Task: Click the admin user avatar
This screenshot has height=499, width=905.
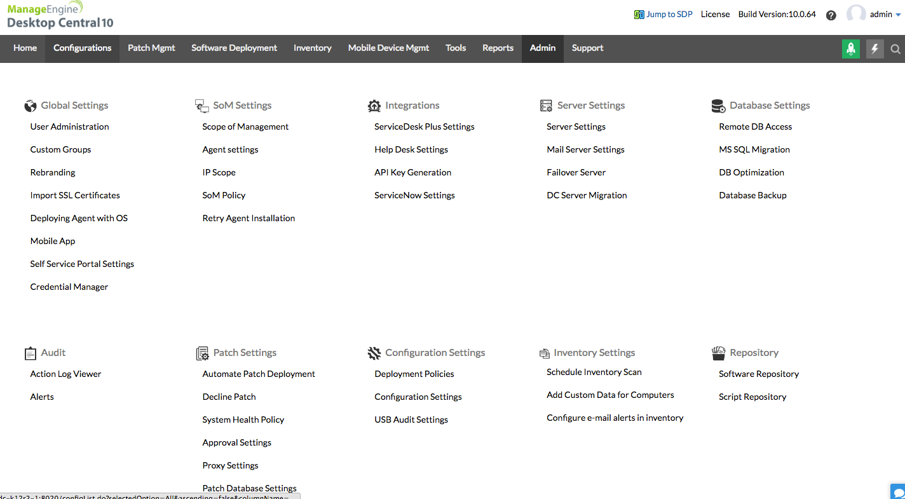Action: coord(856,14)
